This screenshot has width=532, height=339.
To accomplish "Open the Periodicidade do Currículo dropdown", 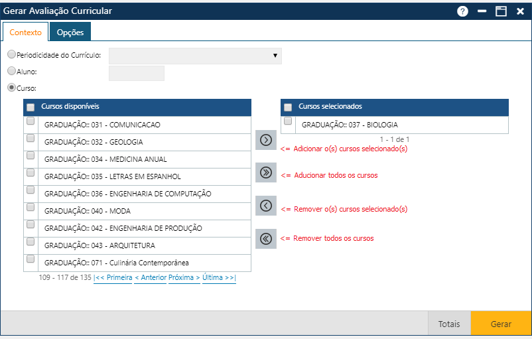I will point(195,56).
